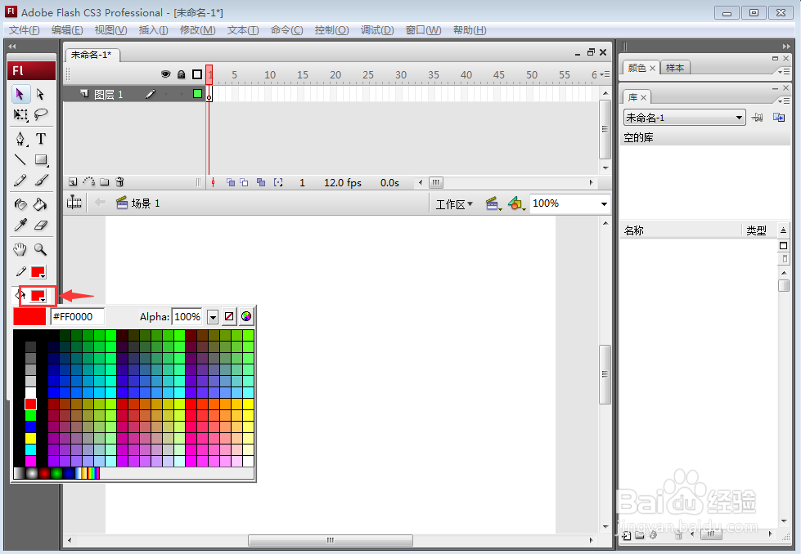Select the Eraser tool

[x=40, y=225]
